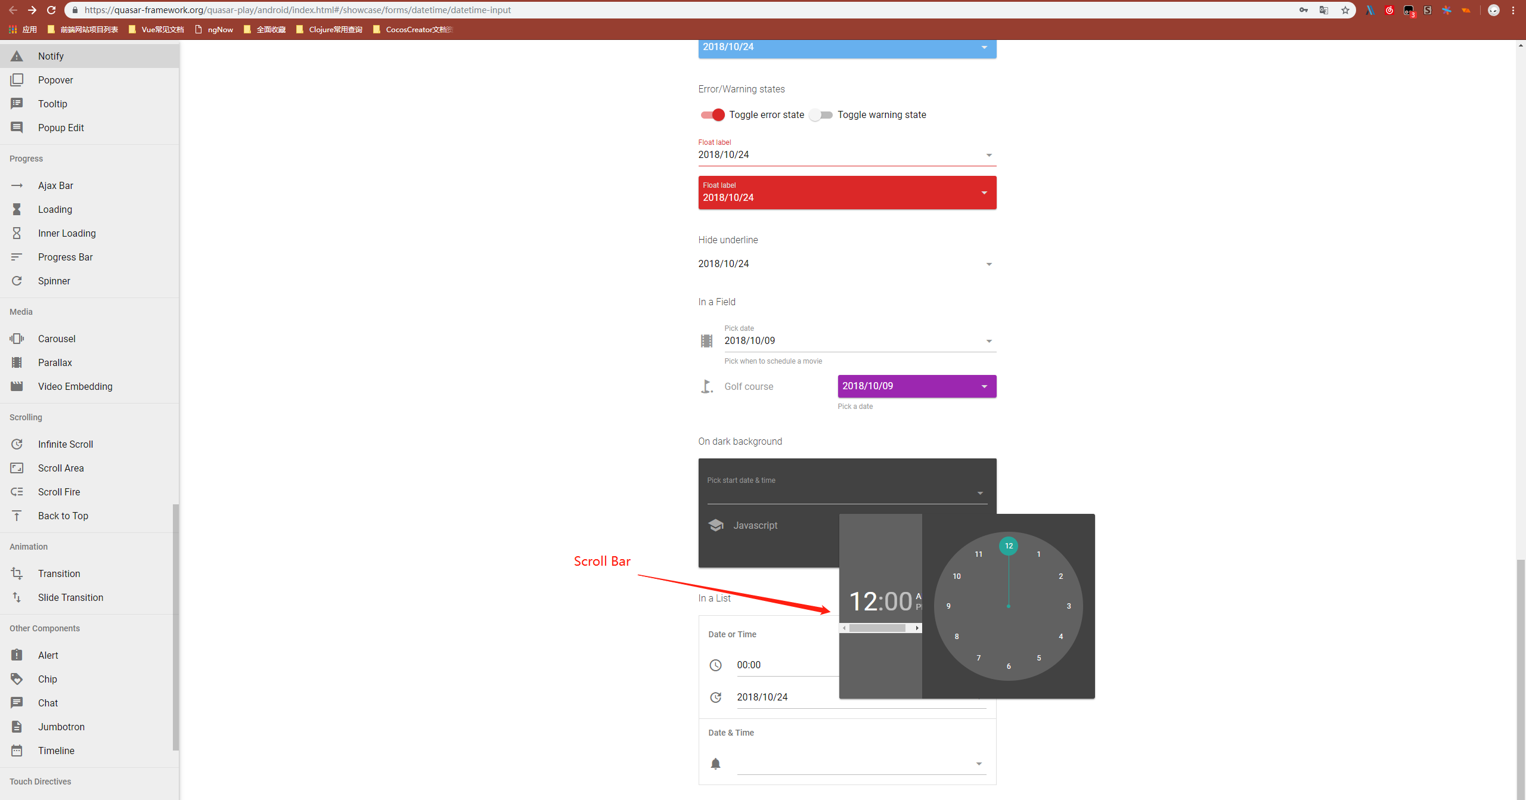Open red Float label date dropdown
1526x800 pixels.
pos(984,193)
